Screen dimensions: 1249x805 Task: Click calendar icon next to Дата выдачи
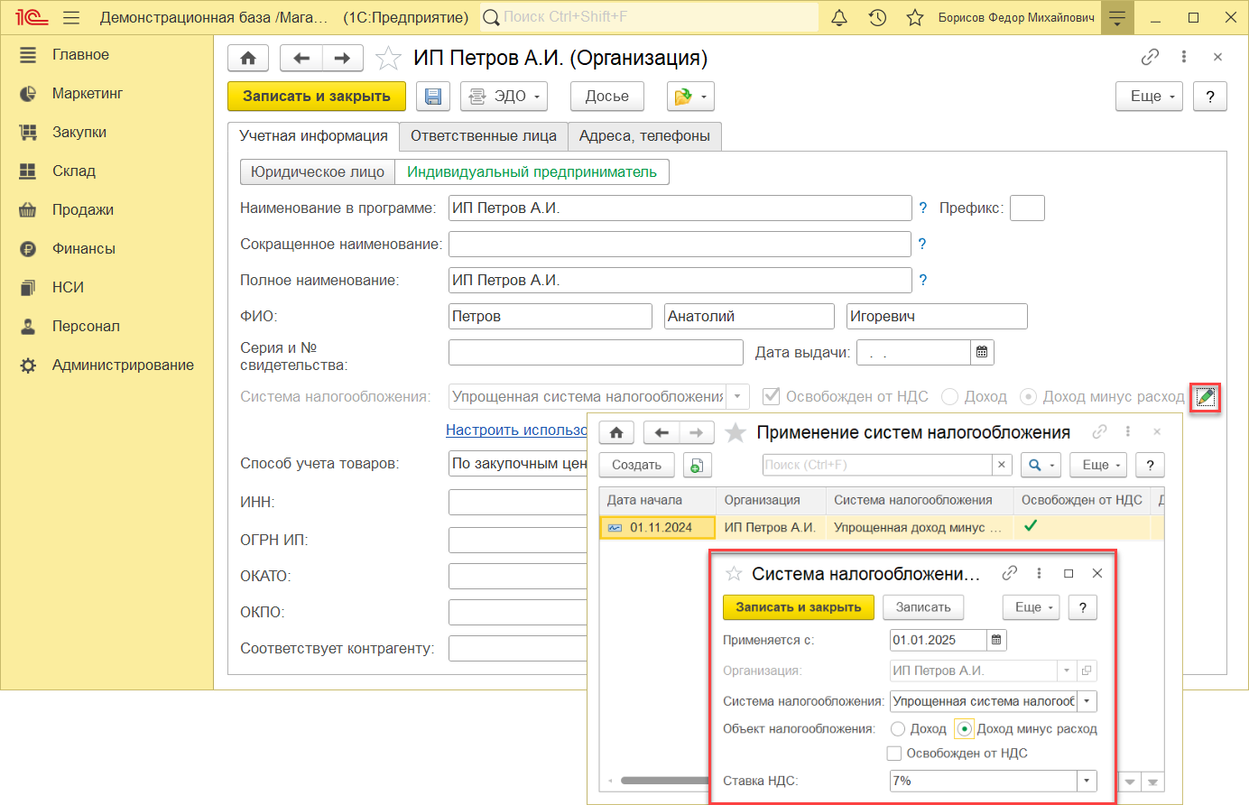click(982, 353)
